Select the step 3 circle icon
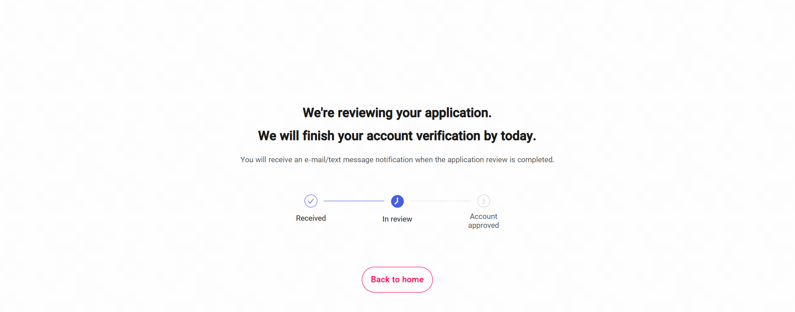 pos(483,201)
